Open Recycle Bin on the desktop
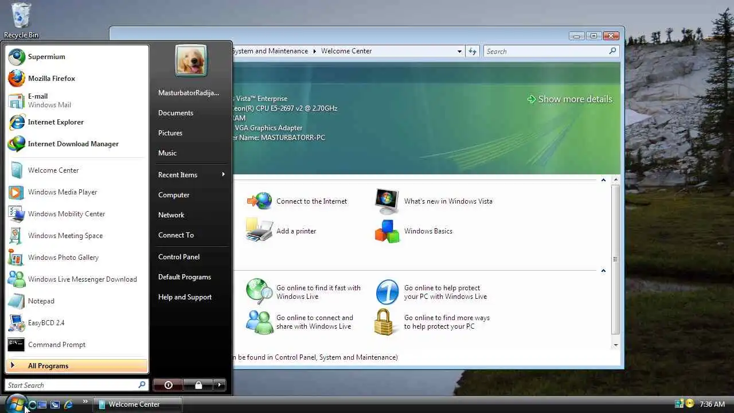The height and width of the screenshot is (413, 734). [21, 21]
